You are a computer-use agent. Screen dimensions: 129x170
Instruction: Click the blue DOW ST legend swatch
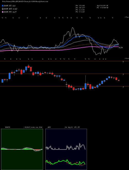tap(3, 6)
